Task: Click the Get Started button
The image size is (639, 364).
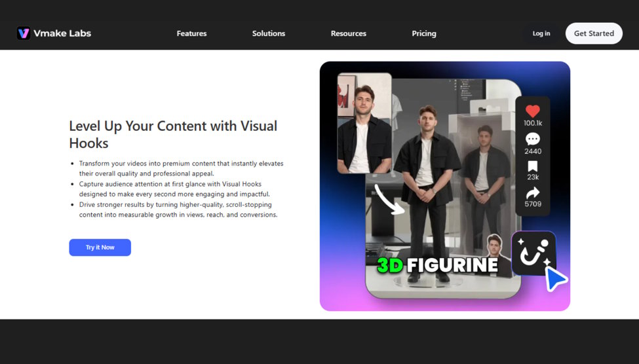Action: (x=594, y=33)
